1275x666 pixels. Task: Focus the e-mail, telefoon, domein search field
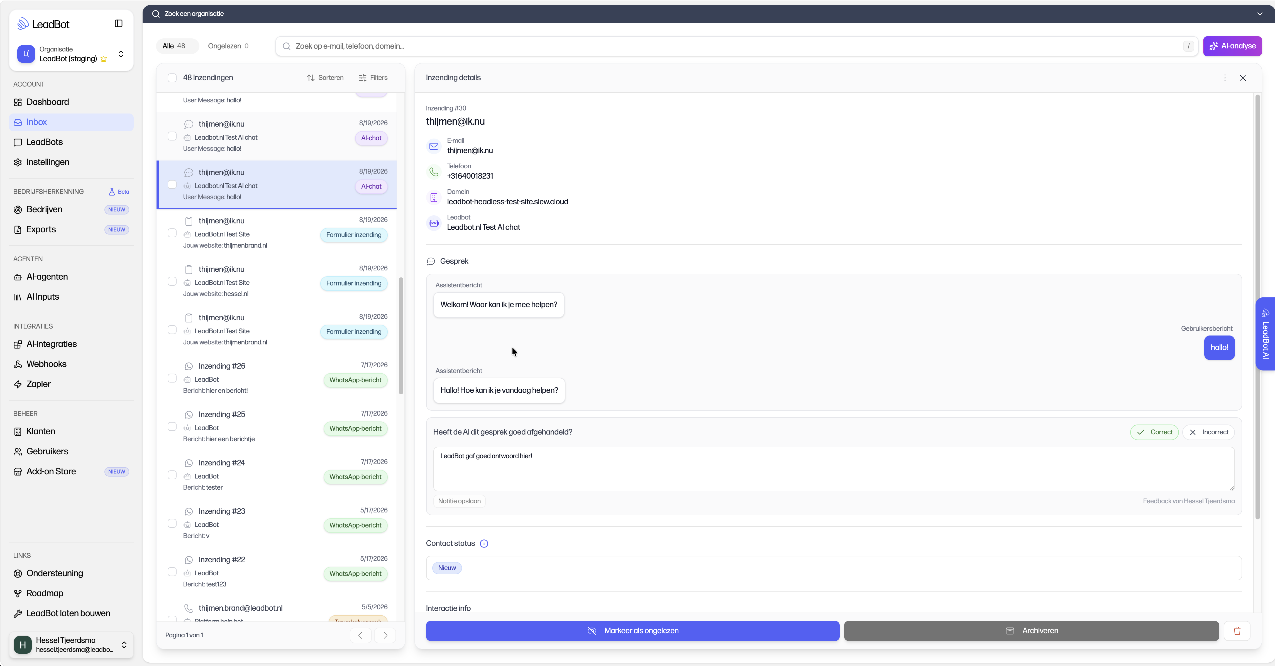(x=736, y=46)
